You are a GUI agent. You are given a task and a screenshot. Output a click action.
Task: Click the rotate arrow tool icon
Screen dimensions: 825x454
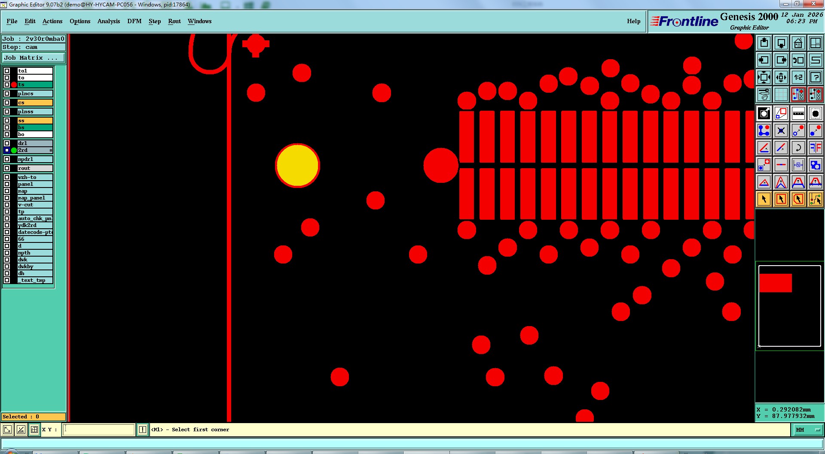(x=798, y=148)
